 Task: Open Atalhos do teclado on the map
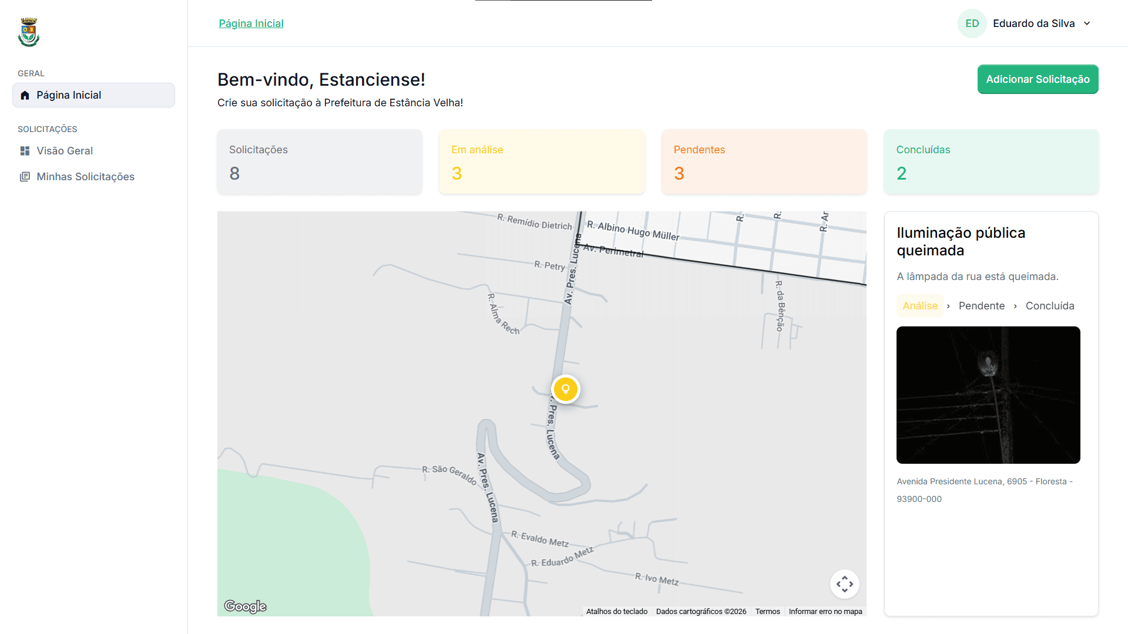pyautogui.click(x=617, y=611)
